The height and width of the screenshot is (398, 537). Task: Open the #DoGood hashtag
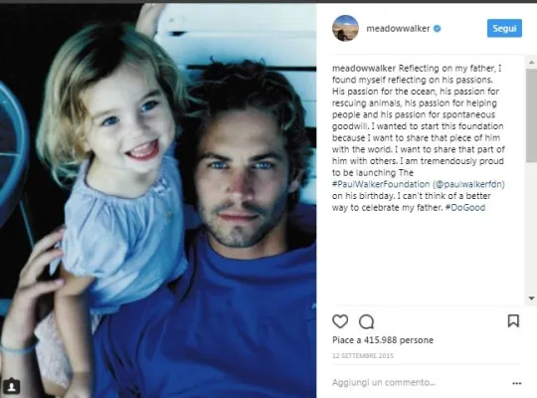465,207
